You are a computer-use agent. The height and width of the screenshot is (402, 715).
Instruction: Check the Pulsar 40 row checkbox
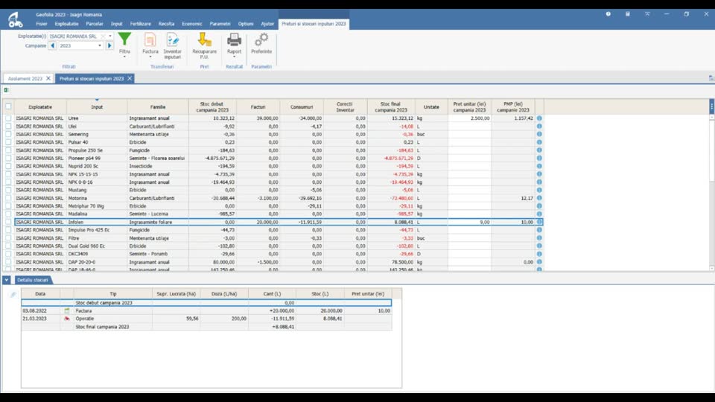(x=8, y=142)
